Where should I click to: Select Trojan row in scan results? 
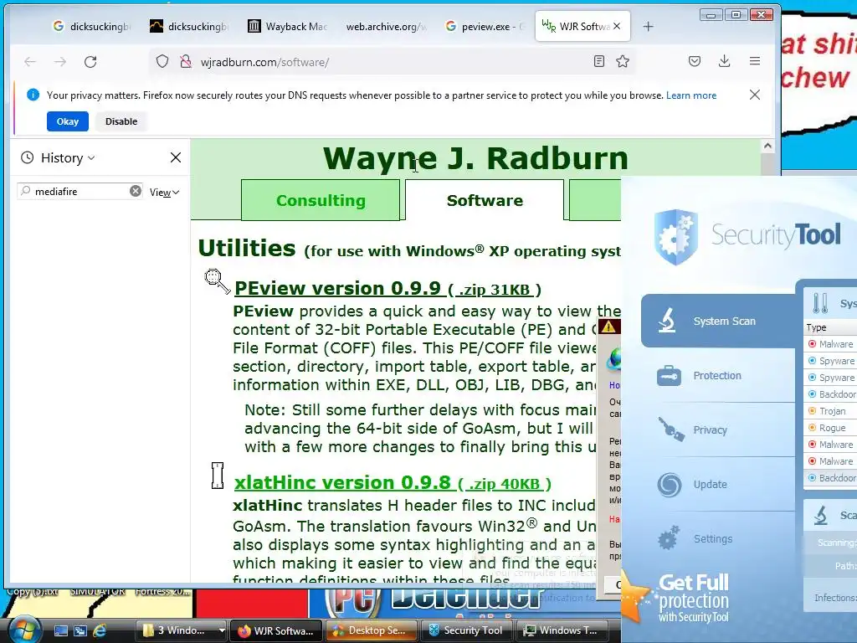(x=831, y=411)
